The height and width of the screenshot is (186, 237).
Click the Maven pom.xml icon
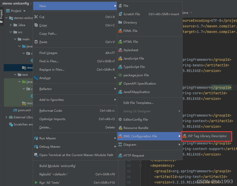tap(15, 110)
